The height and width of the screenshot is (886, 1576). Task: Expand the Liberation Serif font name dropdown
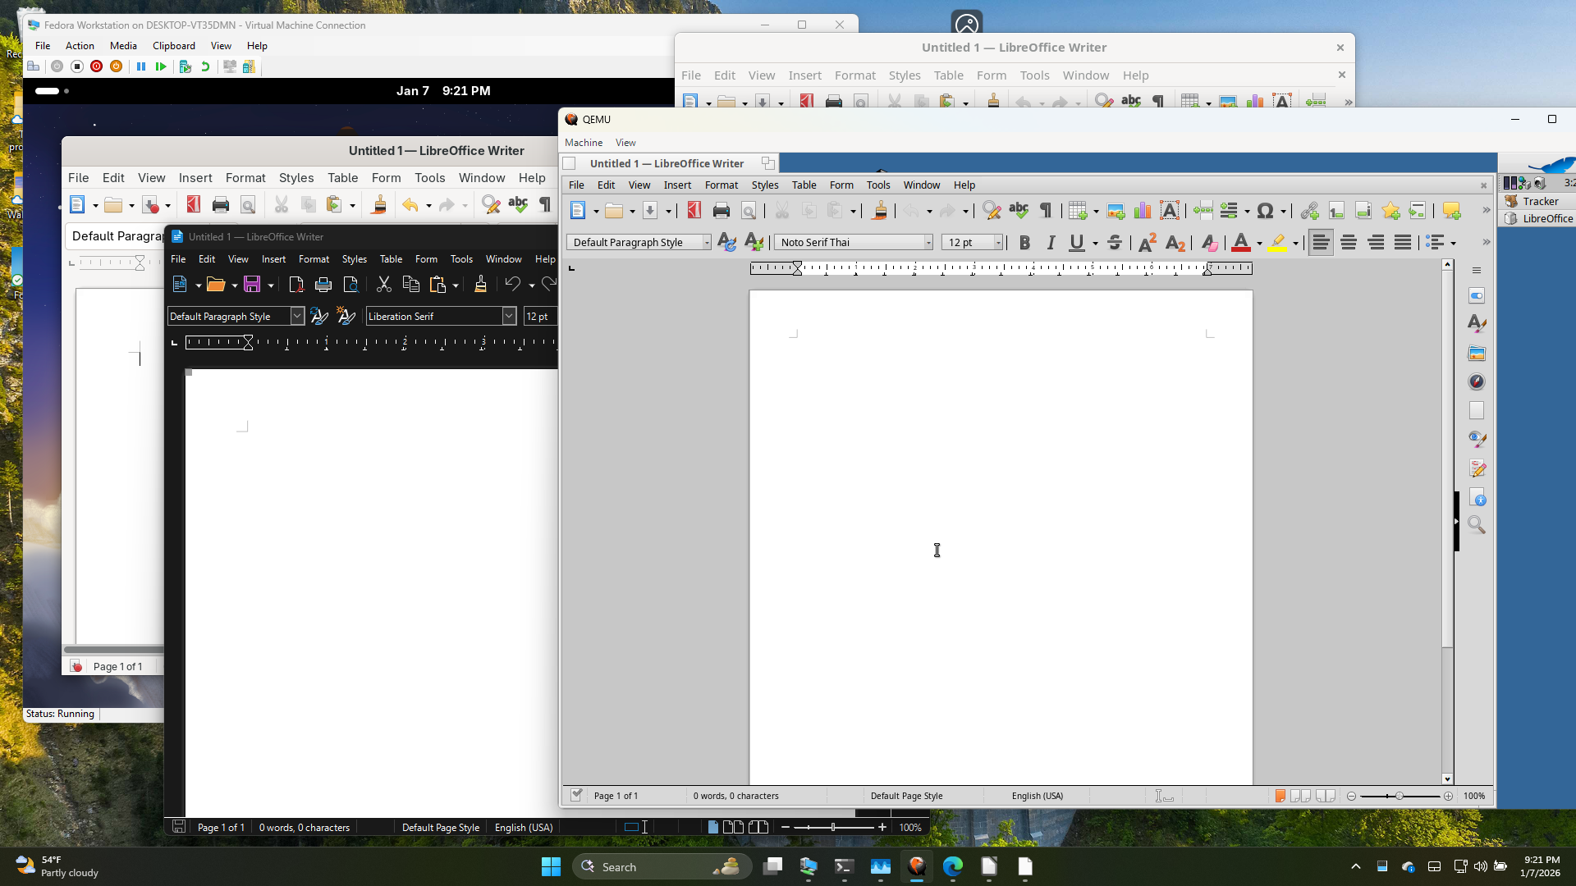(x=509, y=317)
